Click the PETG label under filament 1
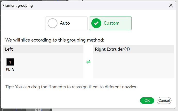 [x=10, y=69]
